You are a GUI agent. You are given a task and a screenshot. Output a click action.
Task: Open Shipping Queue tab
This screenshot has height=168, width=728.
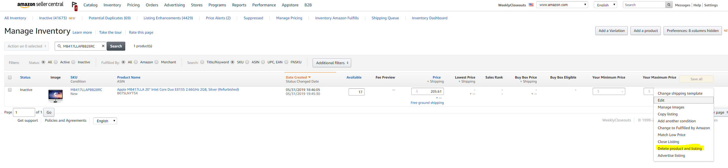point(385,18)
